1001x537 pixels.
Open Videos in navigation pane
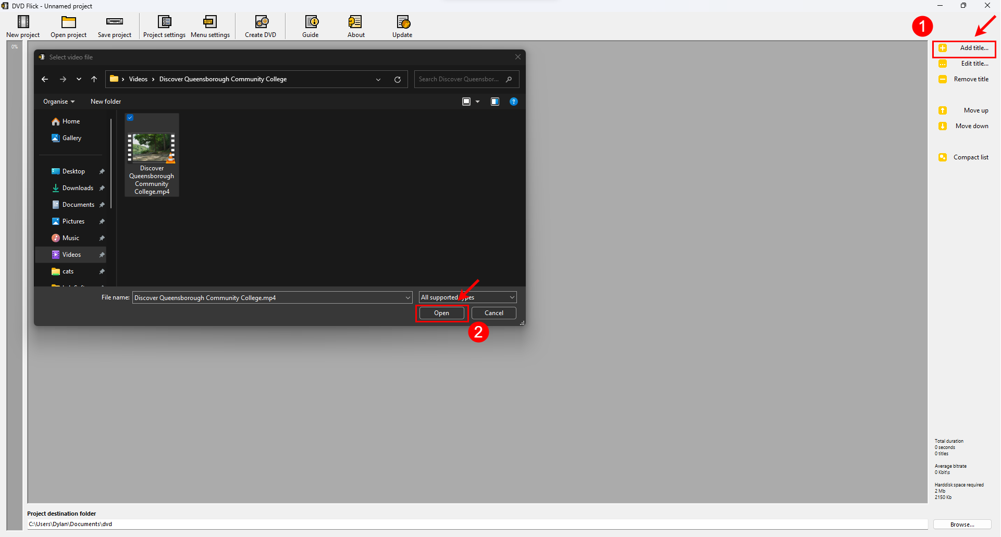pyautogui.click(x=71, y=255)
